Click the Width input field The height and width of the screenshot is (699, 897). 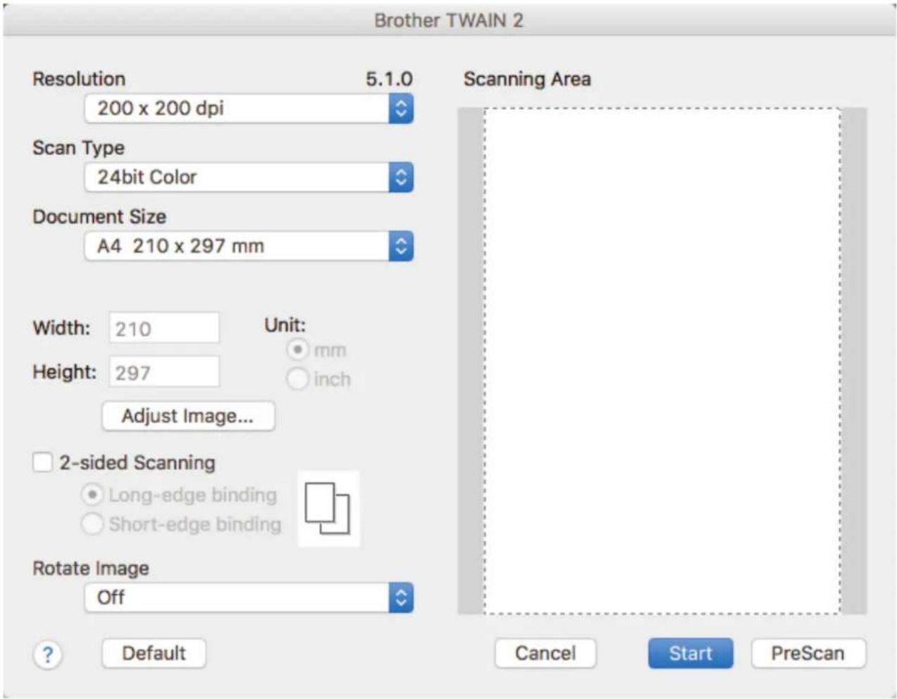click(164, 328)
